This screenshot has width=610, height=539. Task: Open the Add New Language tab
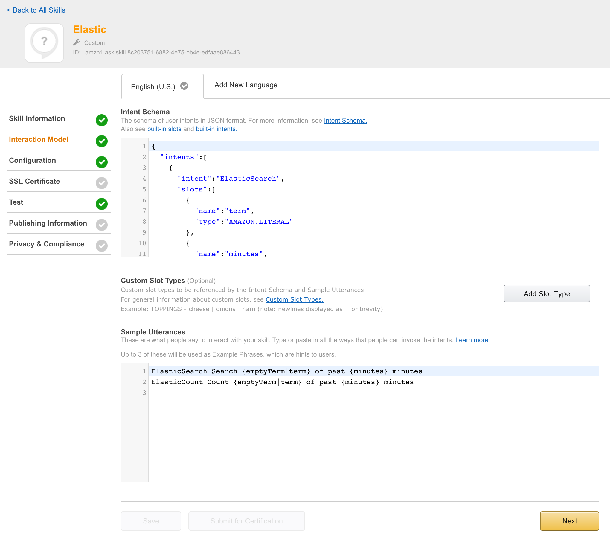[x=246, y=85]
